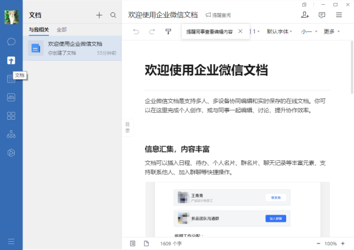The image size is (354, 250).
Task: Create a new document with plus icon
Action: (99, 15)
